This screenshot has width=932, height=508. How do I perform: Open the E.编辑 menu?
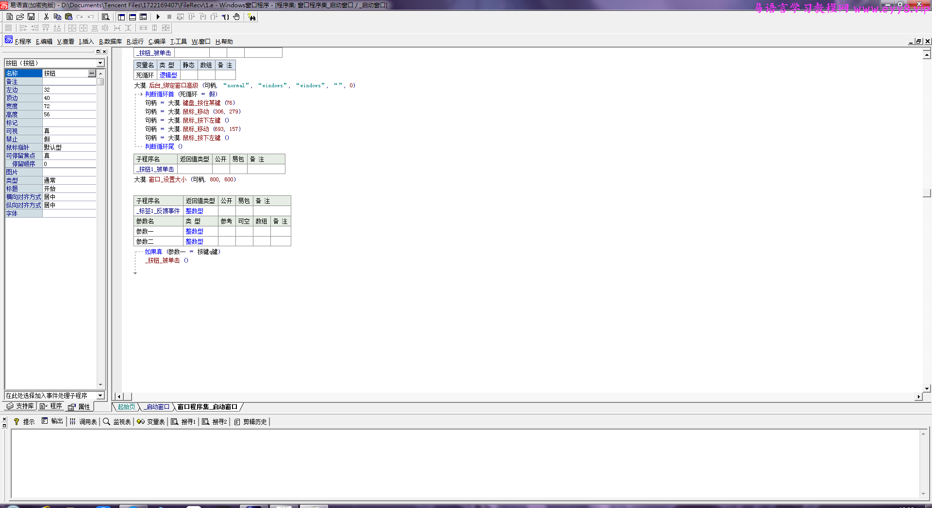click(44, 42)
